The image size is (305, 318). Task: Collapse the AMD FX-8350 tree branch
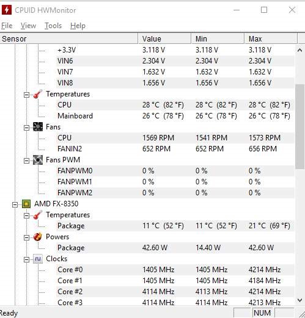point(15,204)
